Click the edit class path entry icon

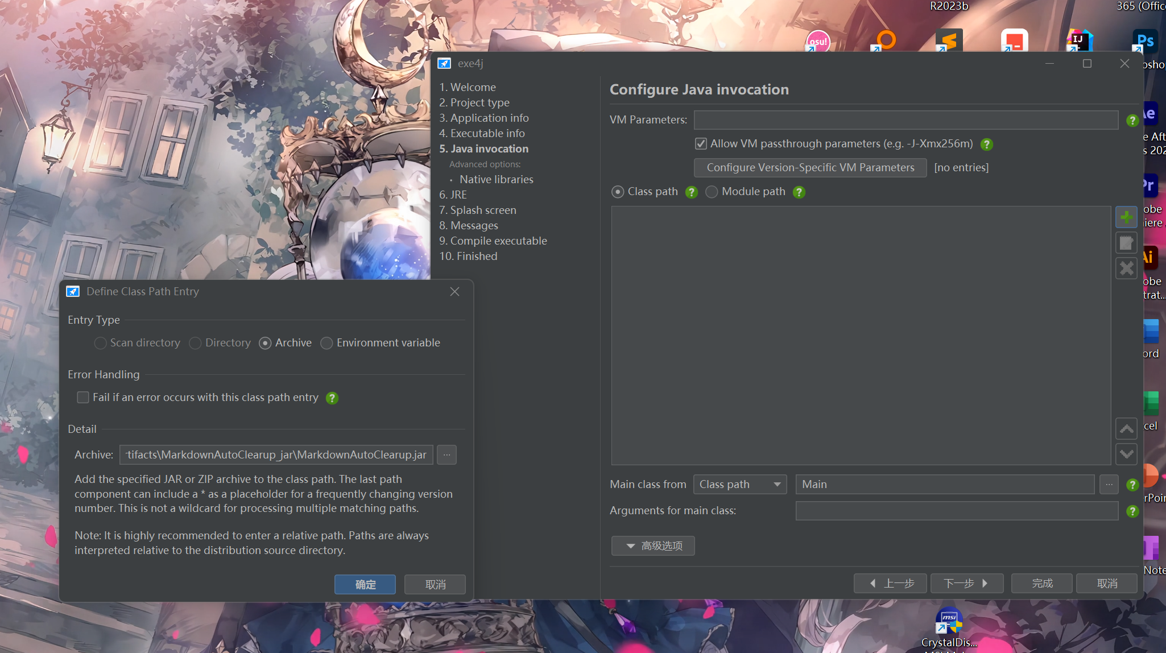click(x=1126, y=243)
